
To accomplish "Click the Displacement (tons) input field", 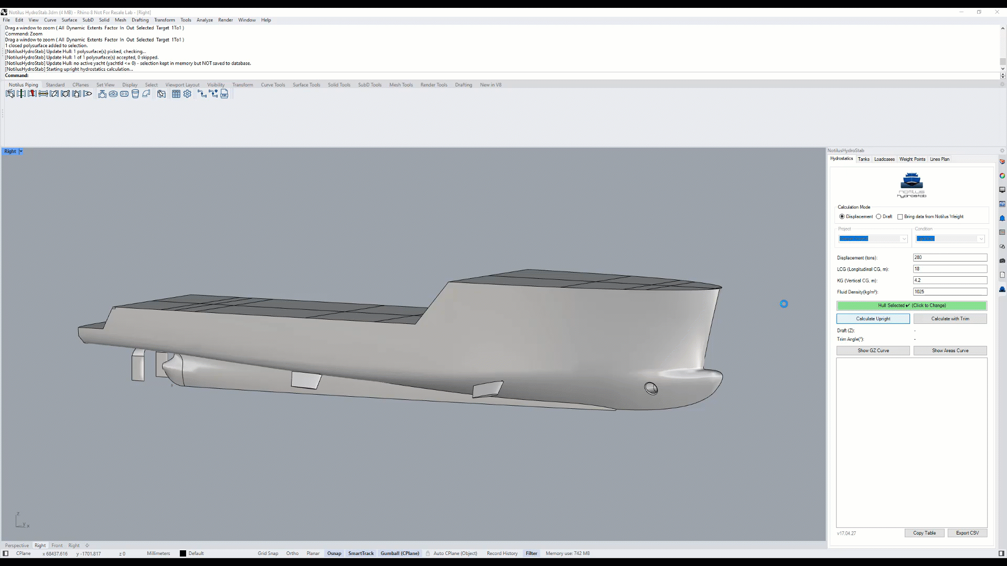I will pos(950,257).
